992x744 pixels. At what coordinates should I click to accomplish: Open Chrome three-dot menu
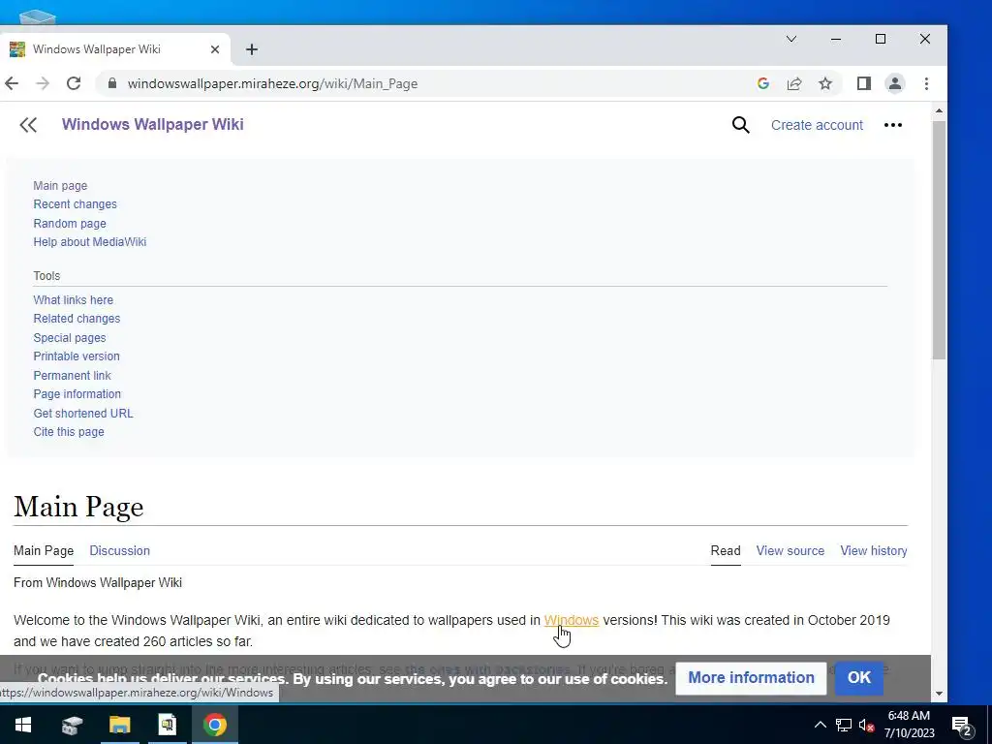coord(926,83)
